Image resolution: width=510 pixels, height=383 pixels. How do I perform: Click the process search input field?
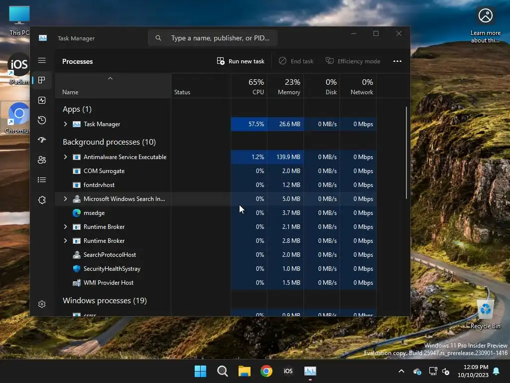coord(213,38)
